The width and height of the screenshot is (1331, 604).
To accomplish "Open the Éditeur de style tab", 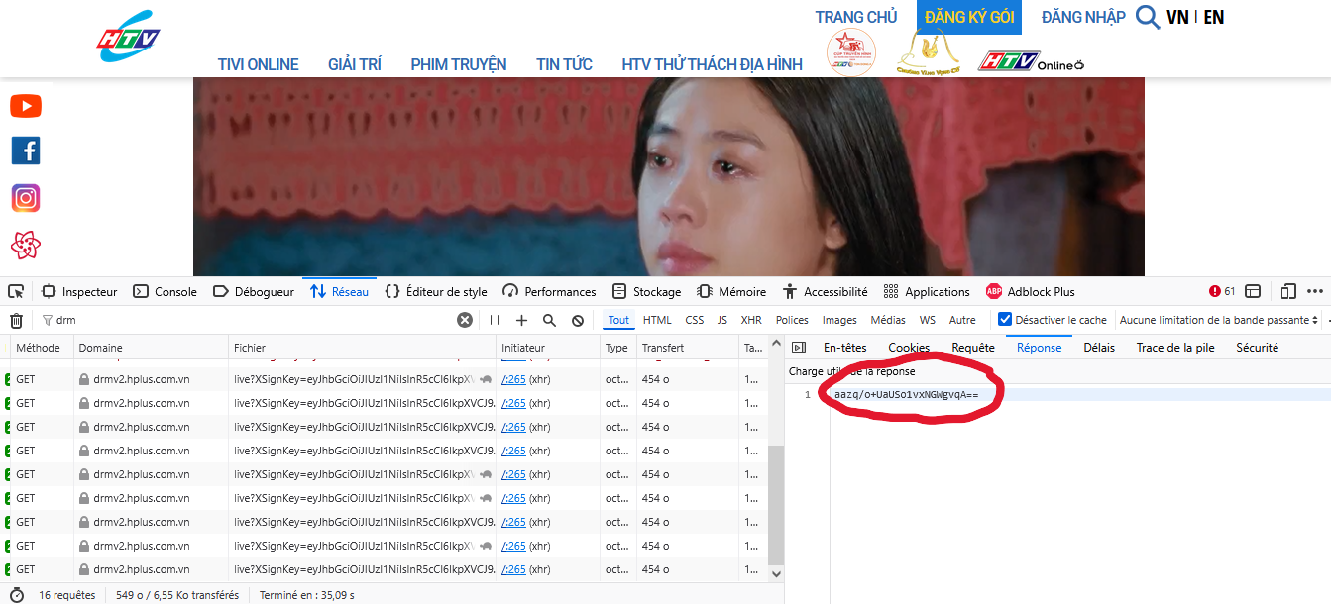I will [x=436, y=291].
